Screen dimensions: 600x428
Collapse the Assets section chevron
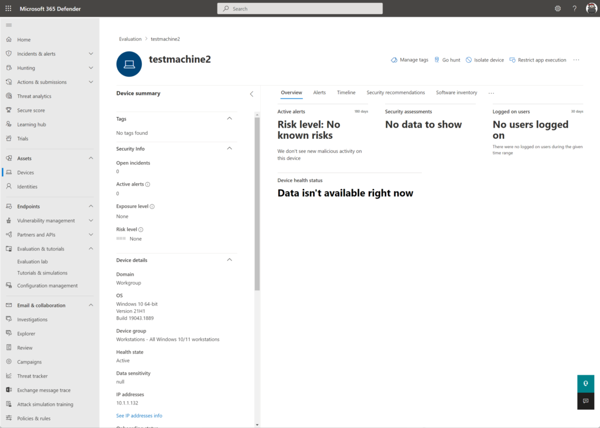click(91, 158)
